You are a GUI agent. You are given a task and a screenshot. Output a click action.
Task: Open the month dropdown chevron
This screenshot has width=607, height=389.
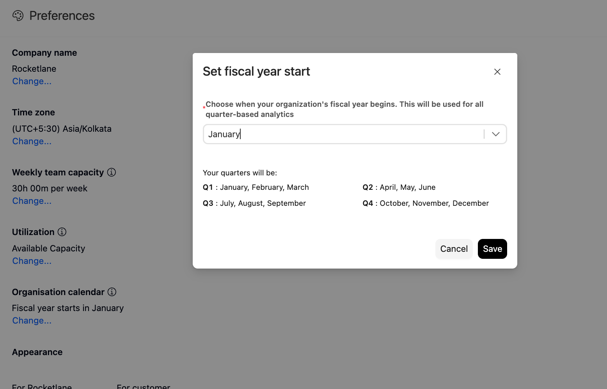(x=496, y=134)
